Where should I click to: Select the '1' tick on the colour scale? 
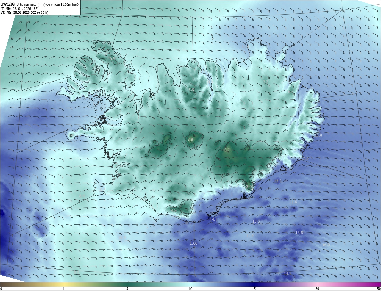[x=64, y=289]
